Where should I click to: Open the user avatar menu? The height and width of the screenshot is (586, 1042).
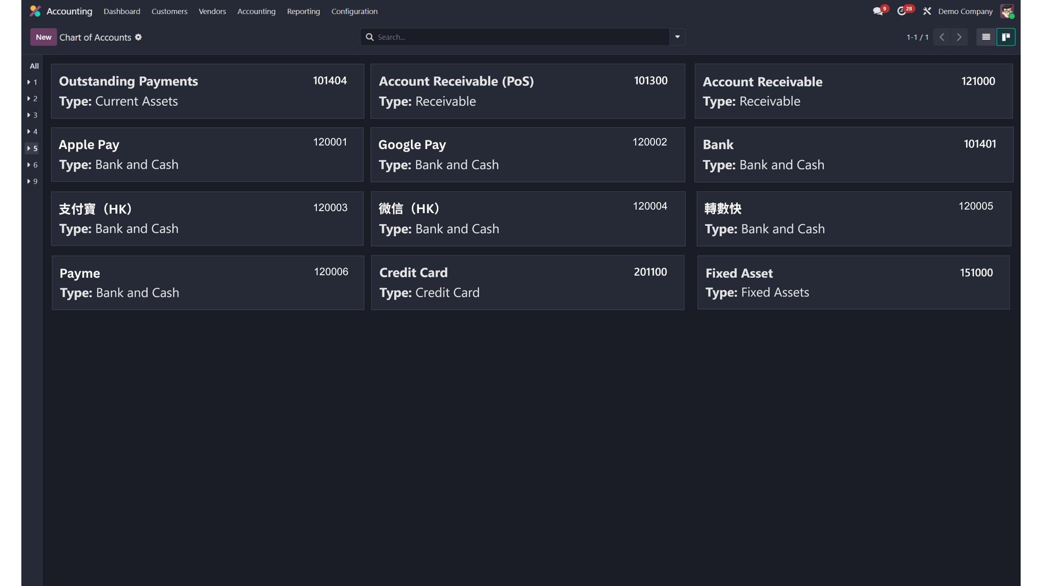pos(1007,11)
